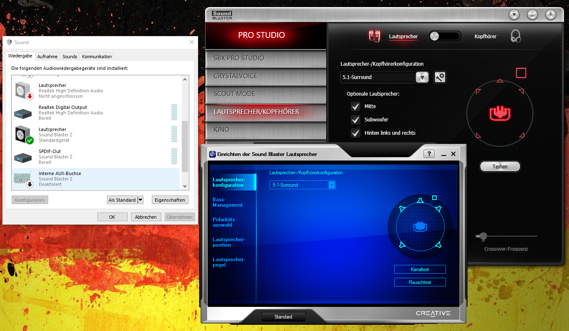Select LAUTSPRECHER/KOPFHÖRER section

click(266, 112)
